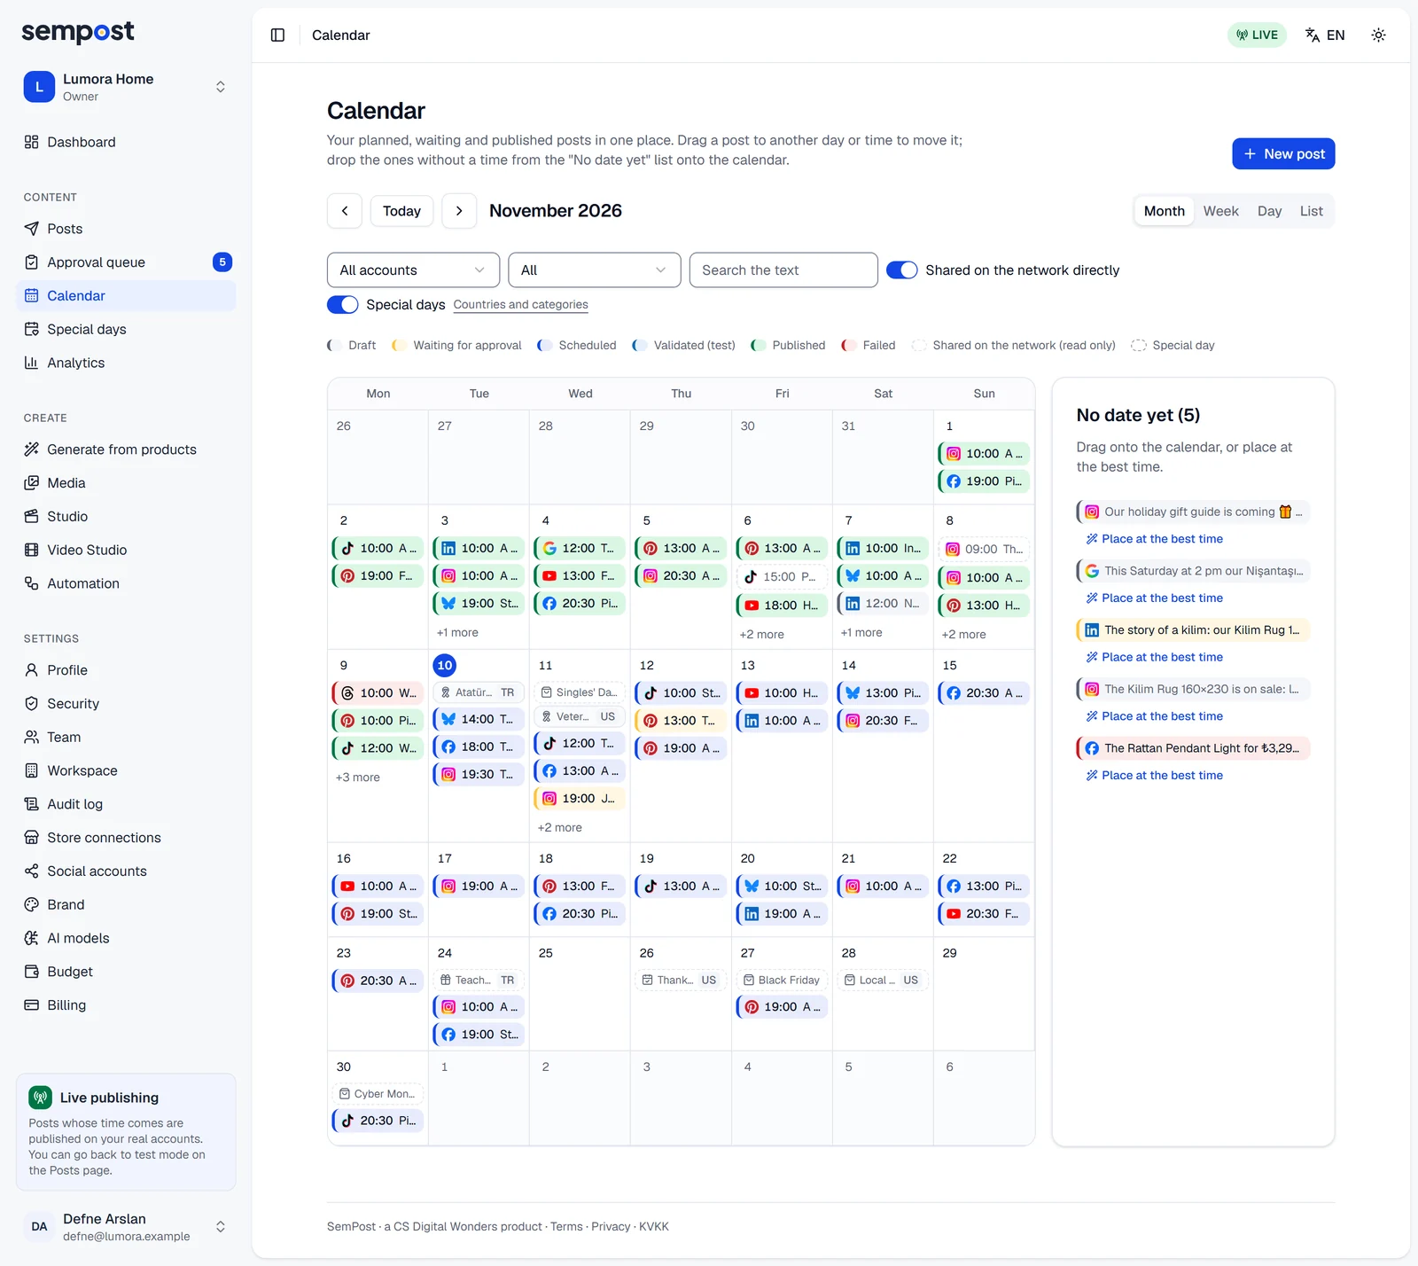Open the Rattan Pendant Light undated post

pyautogui.click(x=1193, y=749)
